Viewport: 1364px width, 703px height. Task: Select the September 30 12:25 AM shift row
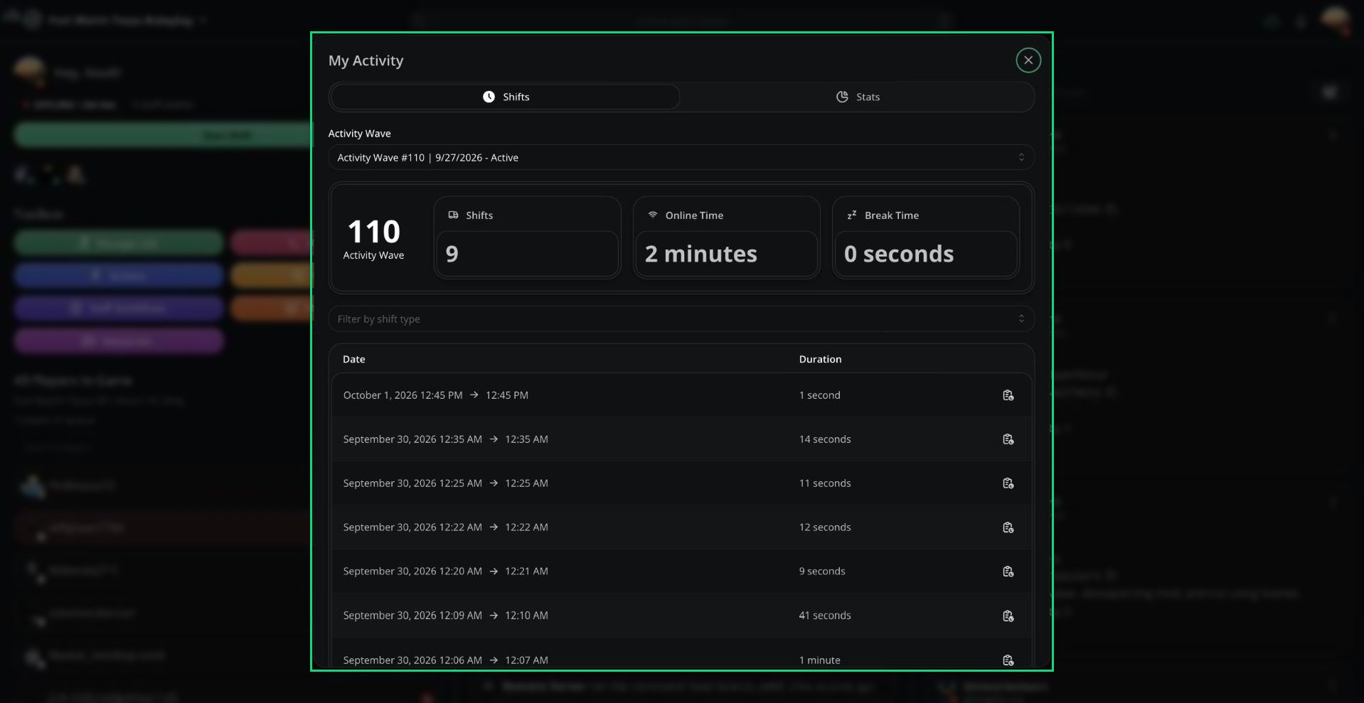[x=681, y=483]
